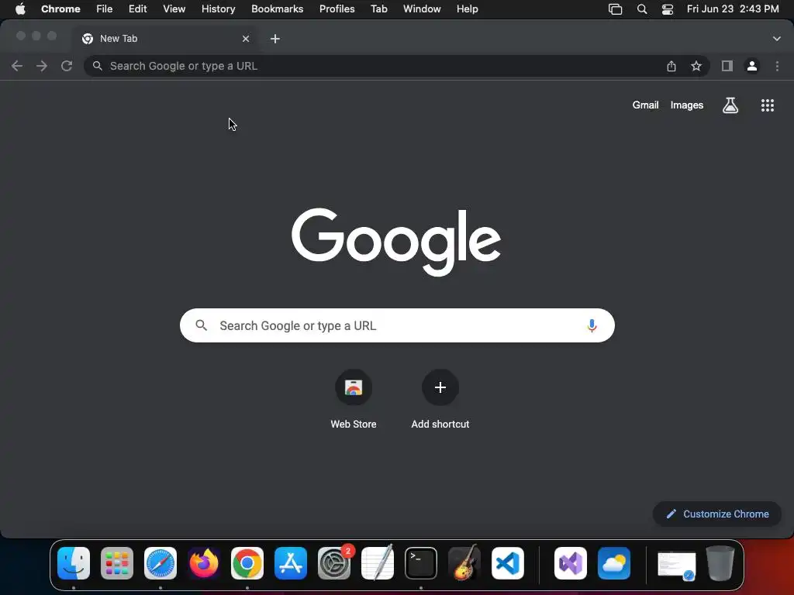Open the Chrome app menu

click(x=60, y=9)
